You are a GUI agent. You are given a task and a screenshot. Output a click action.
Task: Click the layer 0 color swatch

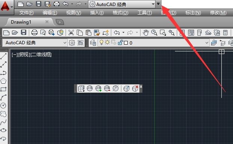126,43
